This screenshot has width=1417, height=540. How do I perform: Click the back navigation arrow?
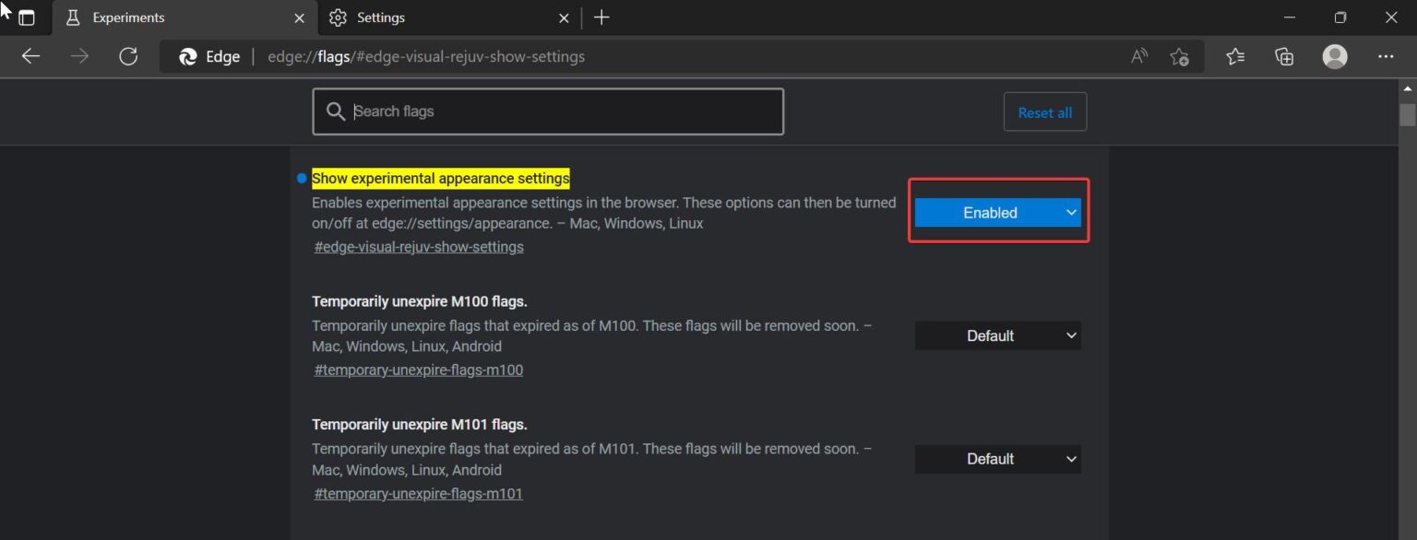pyautogui.click(x=30, y=56)
